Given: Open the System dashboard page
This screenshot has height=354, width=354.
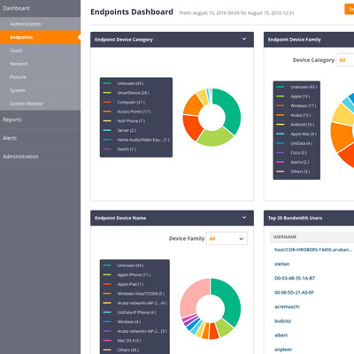Looking at the screenshot, I should pyautogui.click(x=18, y=90).
